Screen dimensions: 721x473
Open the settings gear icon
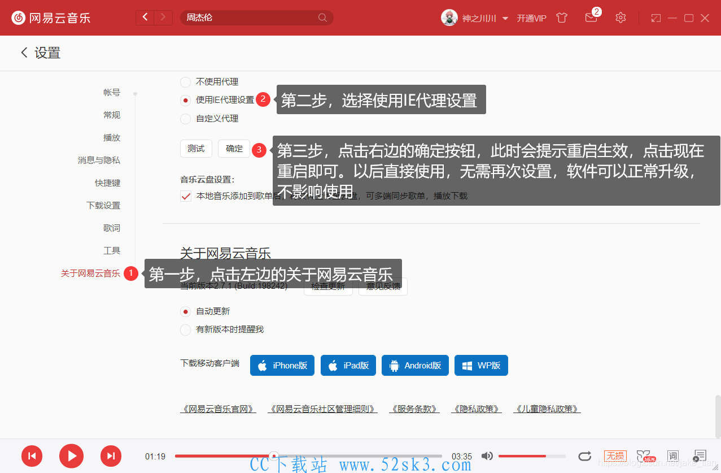(x=621, y=18)
